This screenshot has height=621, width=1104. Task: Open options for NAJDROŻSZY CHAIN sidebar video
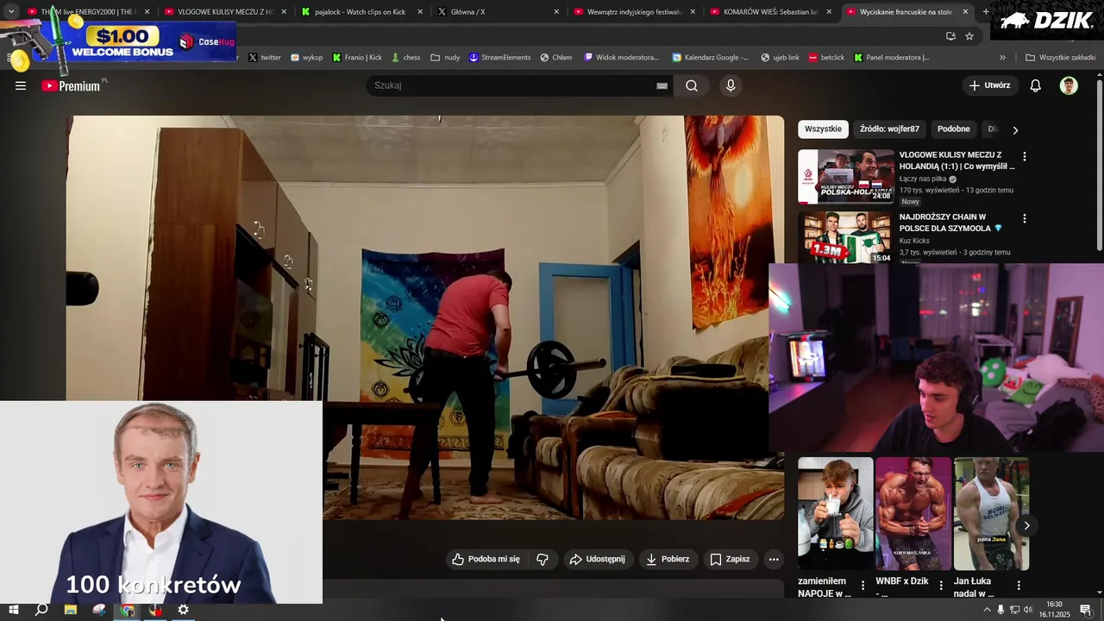click(1025, 219)
